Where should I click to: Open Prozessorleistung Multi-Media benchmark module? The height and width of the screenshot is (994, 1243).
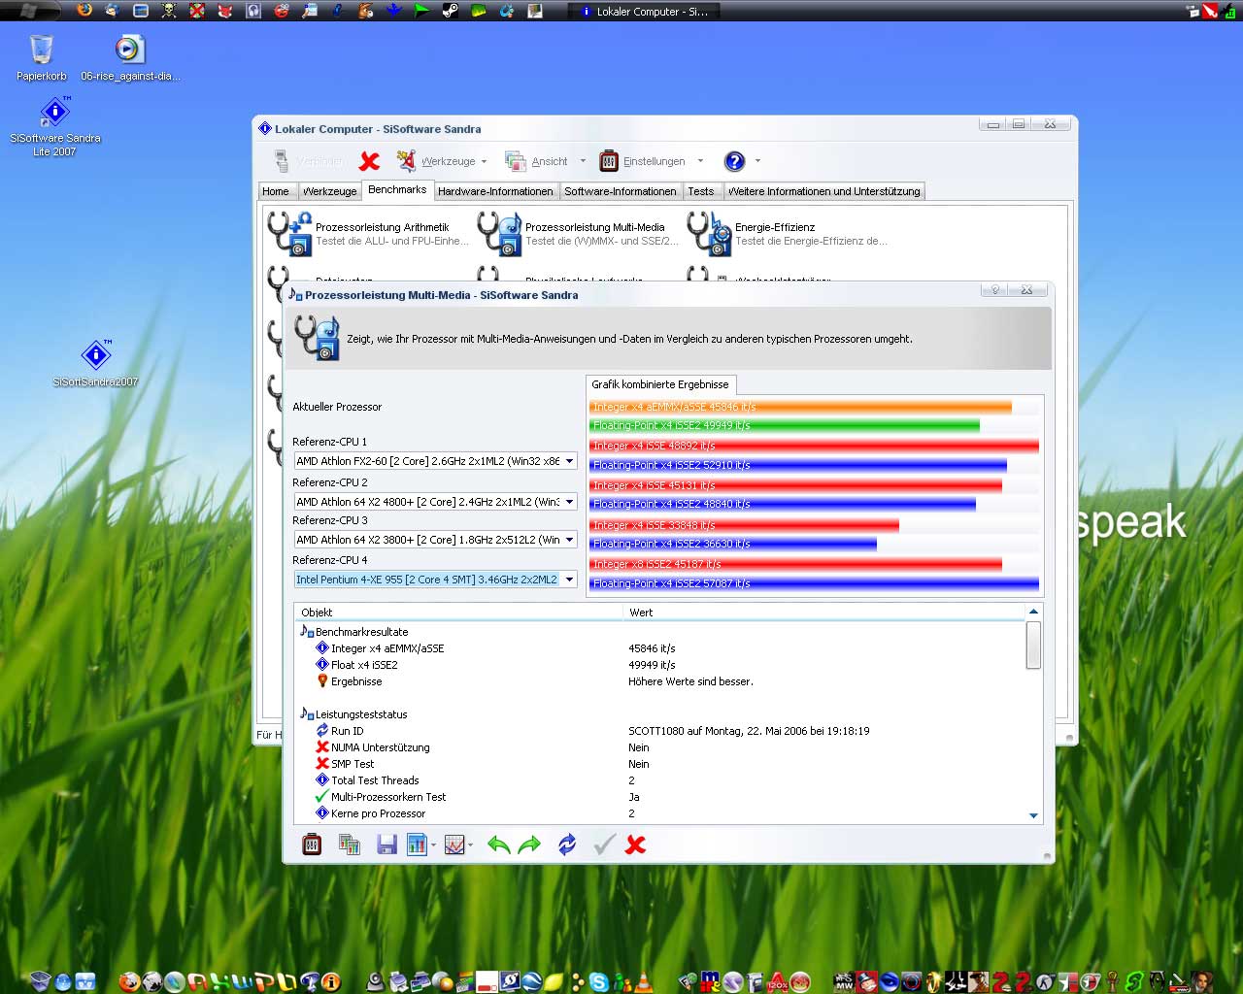click(x=579, y=234)
